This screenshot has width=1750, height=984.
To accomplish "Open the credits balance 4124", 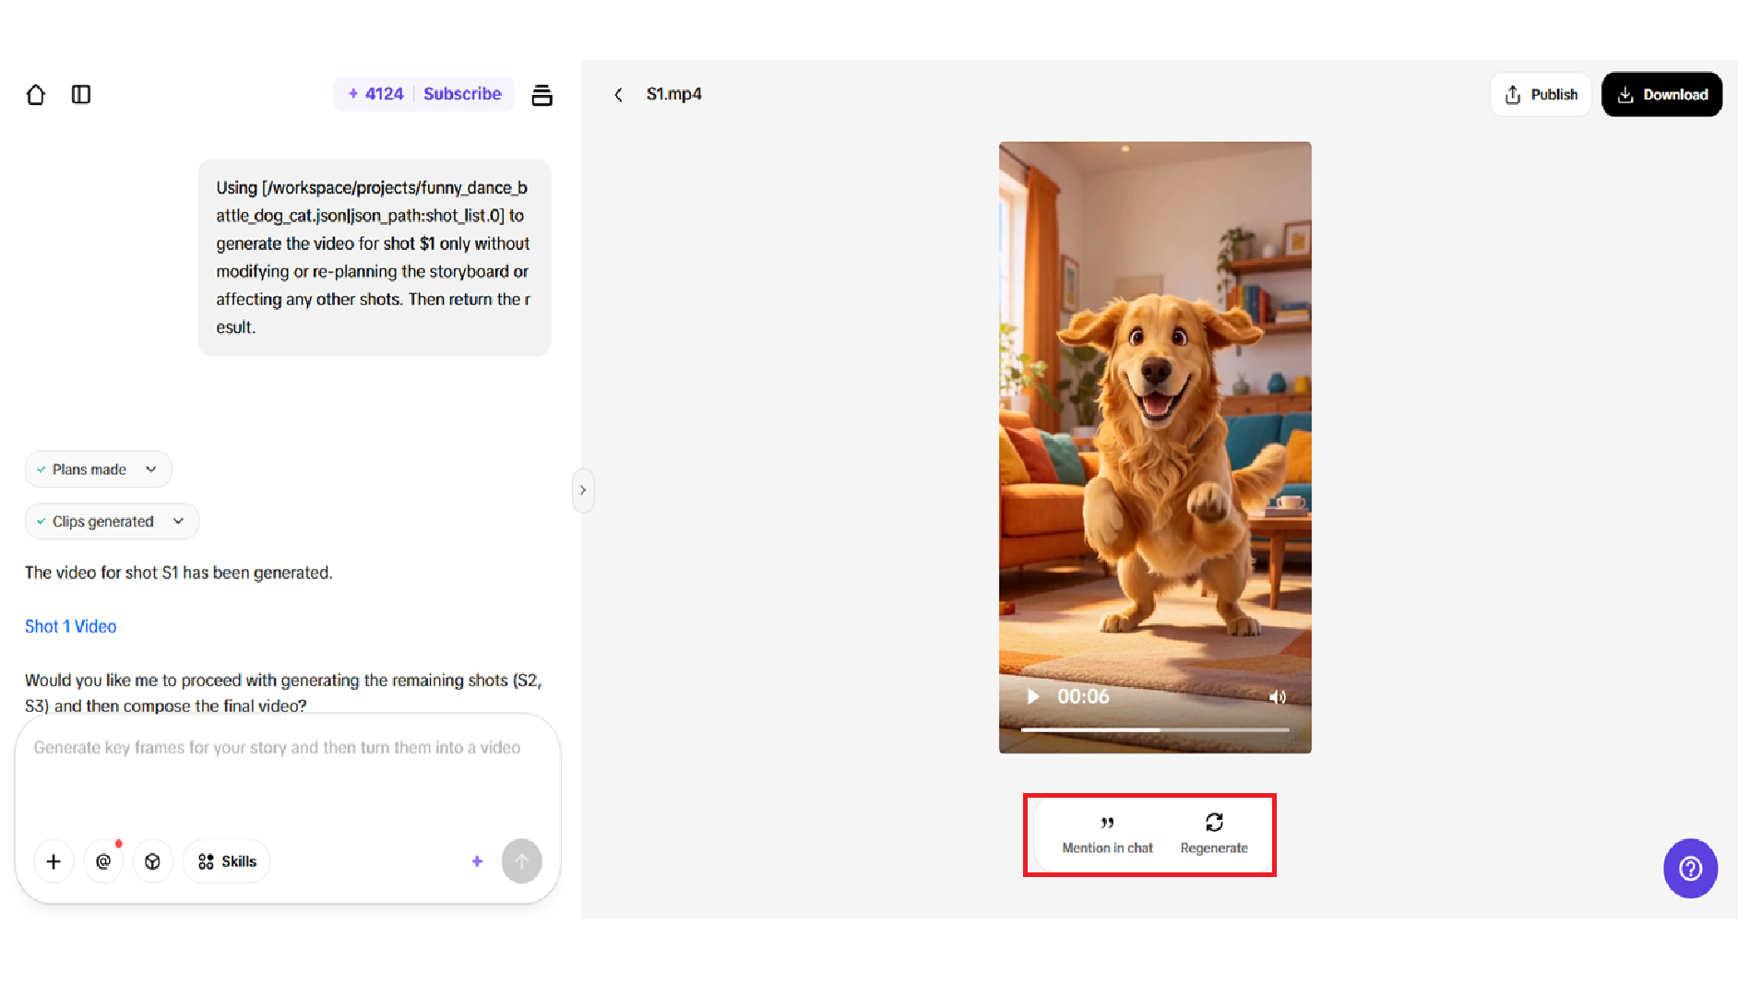I will (375, 94).
